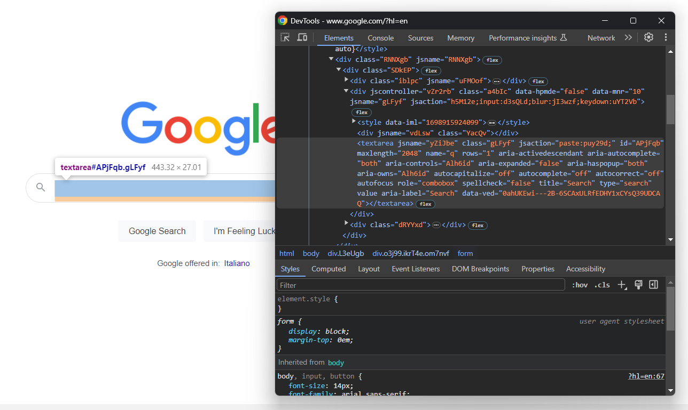This screenshot has width=688, height=410.
Task: Switch to the Console tab
Action: (380, 38)
